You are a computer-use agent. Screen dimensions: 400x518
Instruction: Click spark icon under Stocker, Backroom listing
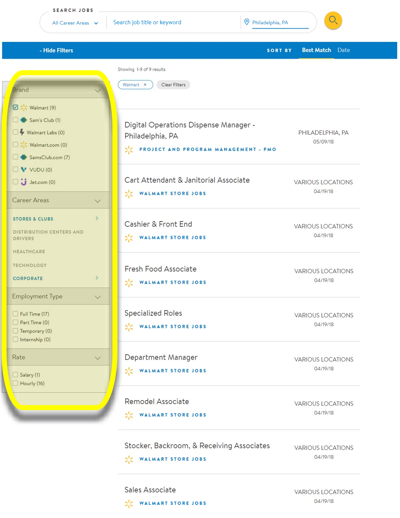click(129, 459)
